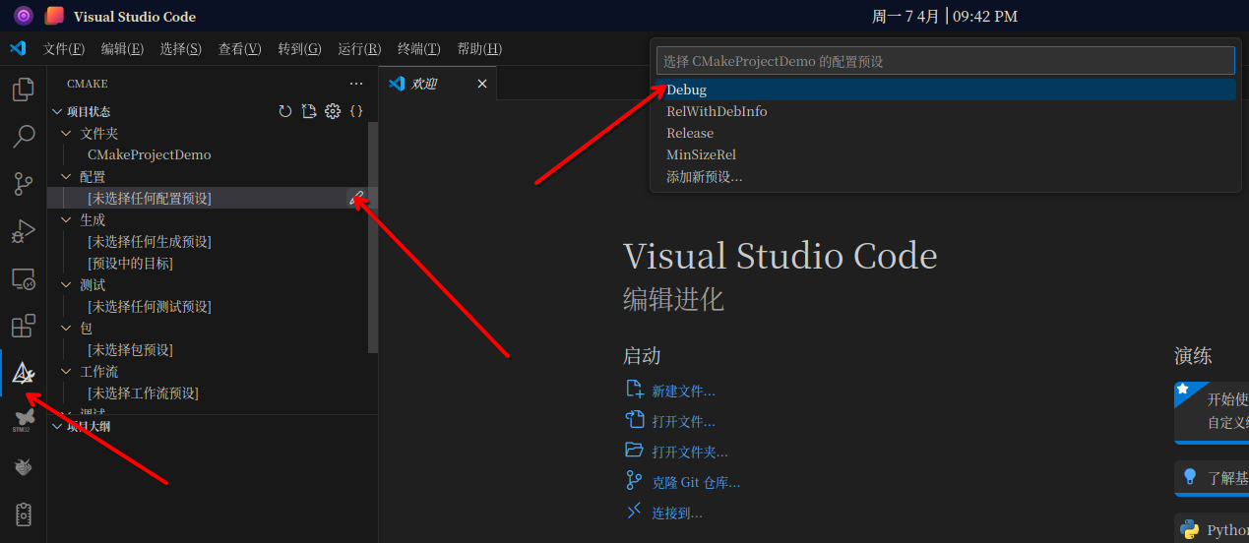The width and height of the screenshot is (1249, 543).
Task: Click the pencil edit icon on configure preset row
Action: point(356,198)
